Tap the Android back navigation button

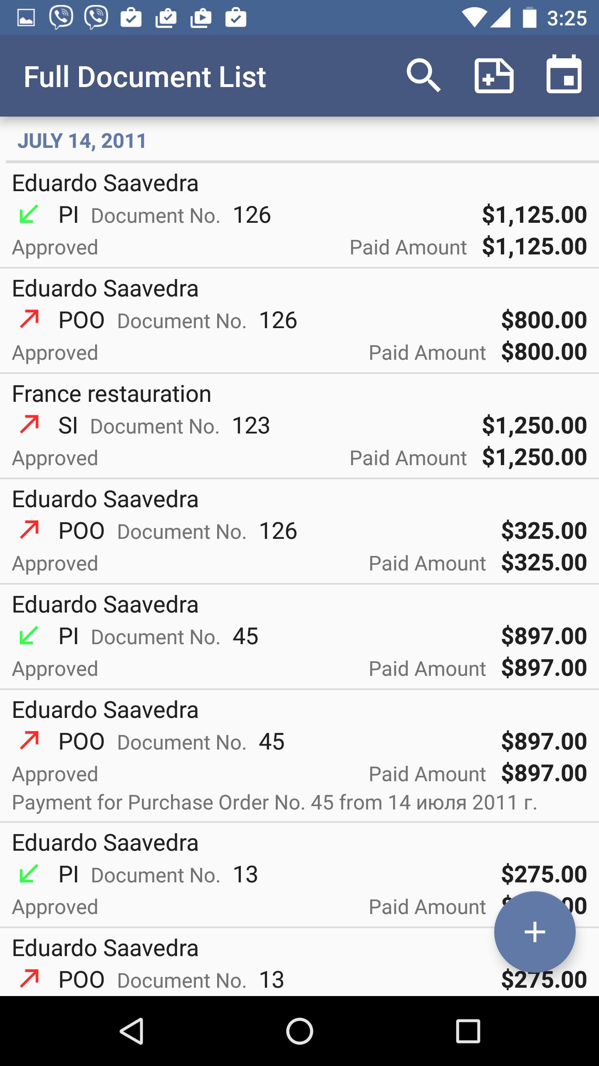click(x=132, y=1031)
